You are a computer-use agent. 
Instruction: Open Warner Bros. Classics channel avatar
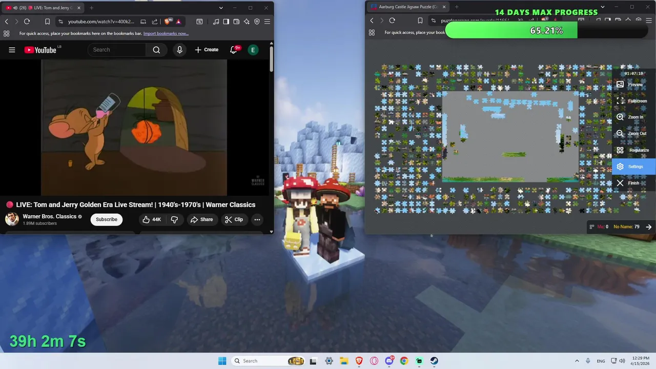[x=12, y=219]
